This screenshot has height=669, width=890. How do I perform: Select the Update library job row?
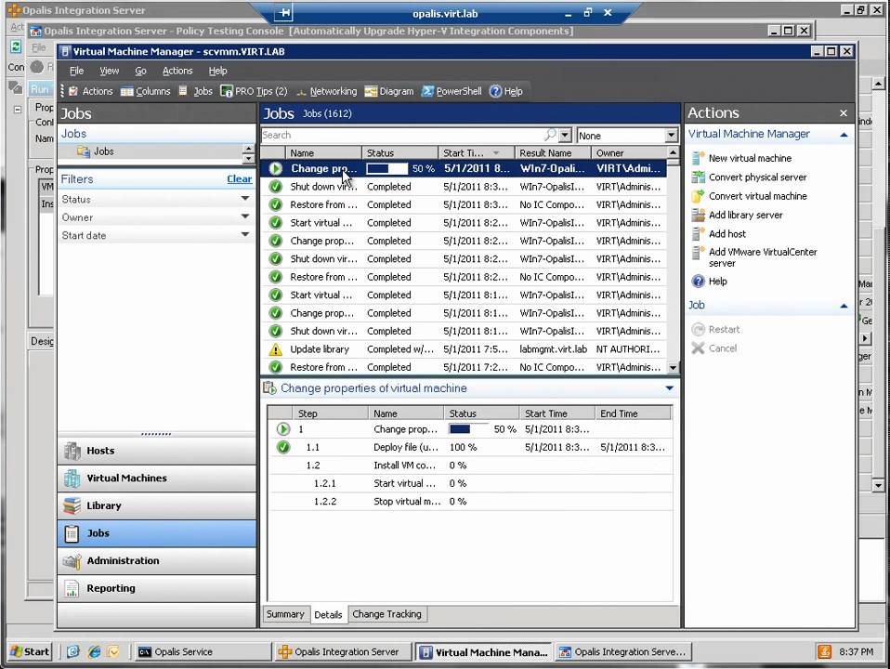464,349
